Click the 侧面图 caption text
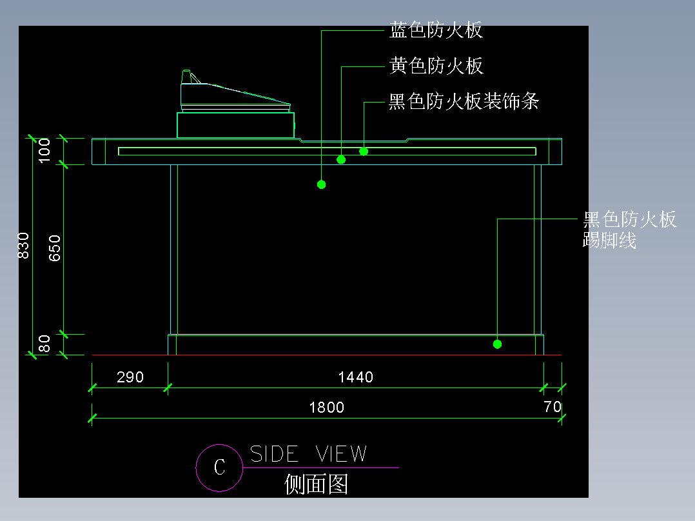The image size is (695, 521). pyautogui.click(x=316, y=484)
